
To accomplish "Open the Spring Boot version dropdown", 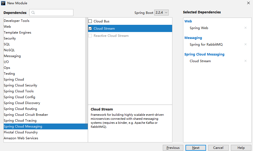I will tap(161, 13).
